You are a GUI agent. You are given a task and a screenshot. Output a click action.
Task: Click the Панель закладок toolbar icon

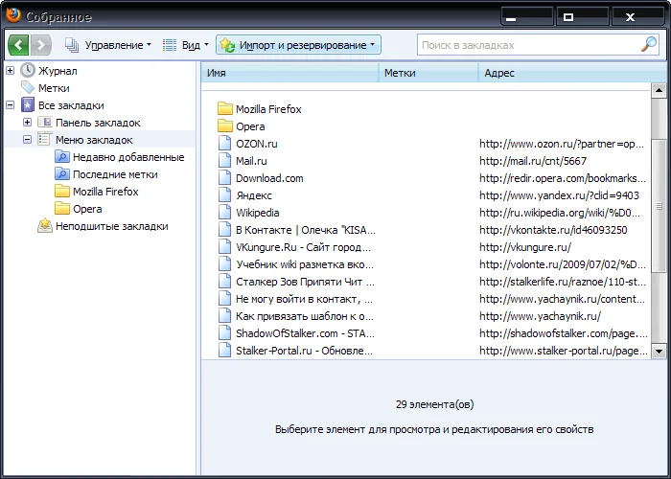coord(45,123)
